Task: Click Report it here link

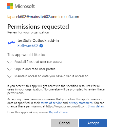Action: point(58,112)
